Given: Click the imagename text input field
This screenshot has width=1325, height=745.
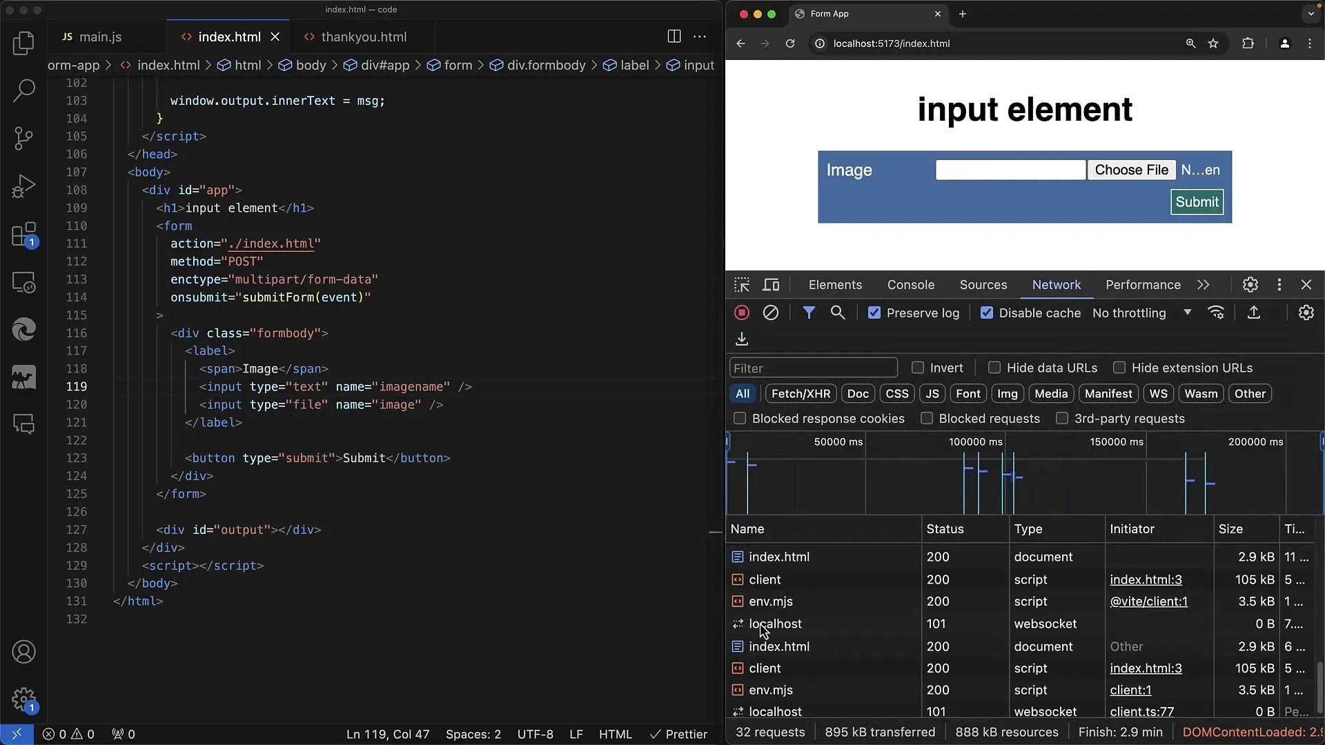Looking at the screenshot, I should tap(1010, 169).
